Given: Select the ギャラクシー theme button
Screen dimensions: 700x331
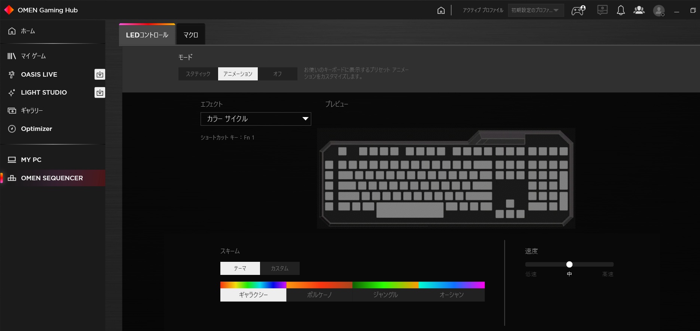Looking at the screenshot, I should point(253,295).
